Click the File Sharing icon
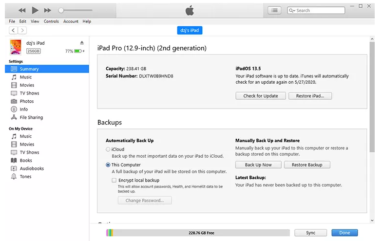The height and width of the screenshot is (241, 383). pyautogui.click(x=14, y=117)
